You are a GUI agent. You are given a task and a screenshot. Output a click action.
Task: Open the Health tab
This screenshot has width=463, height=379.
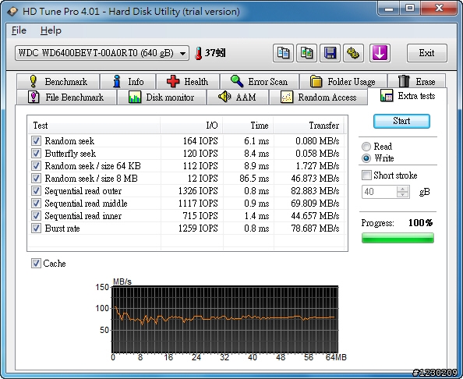[x=188, y=82]
